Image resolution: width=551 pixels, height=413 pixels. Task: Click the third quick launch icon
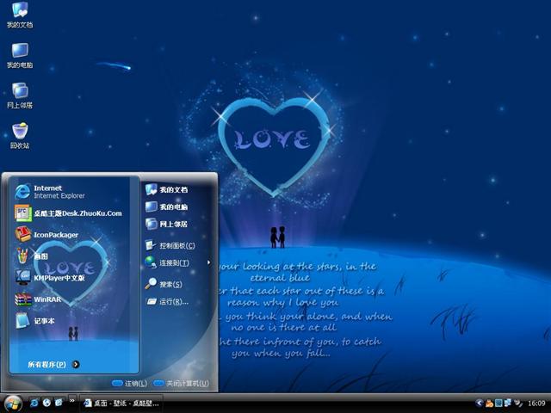59,403
